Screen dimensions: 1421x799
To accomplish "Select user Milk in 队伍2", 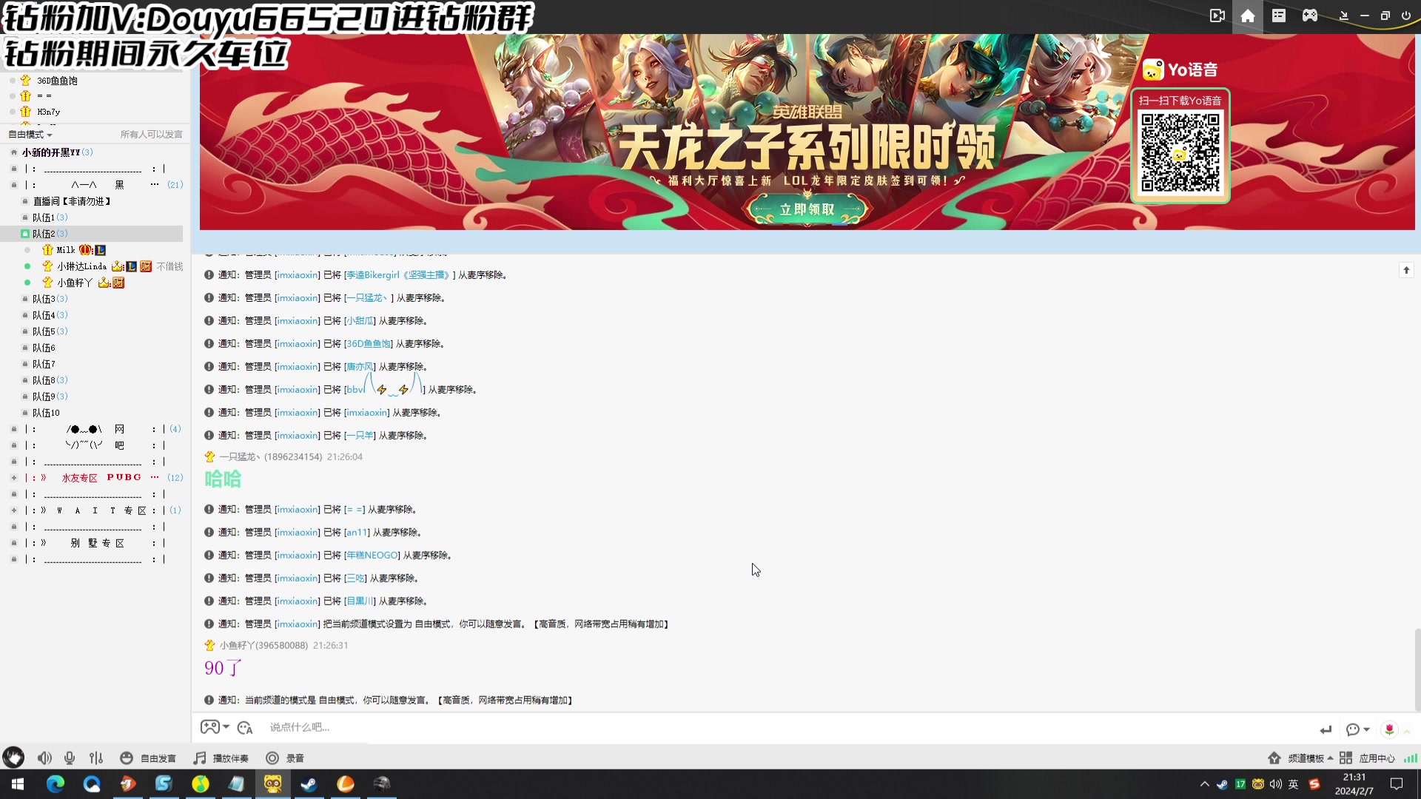I will [66, 250].
